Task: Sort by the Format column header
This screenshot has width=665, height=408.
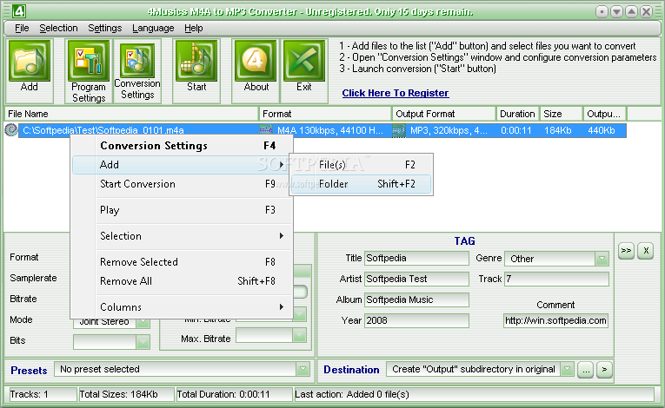Action: tap(325, 114)
